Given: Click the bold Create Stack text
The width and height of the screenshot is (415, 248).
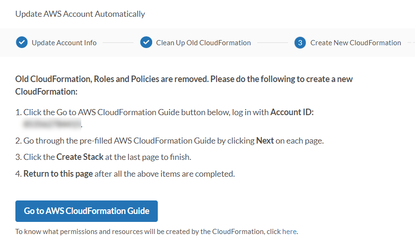Looking at the screenshot, I should (x=80, y=157).
